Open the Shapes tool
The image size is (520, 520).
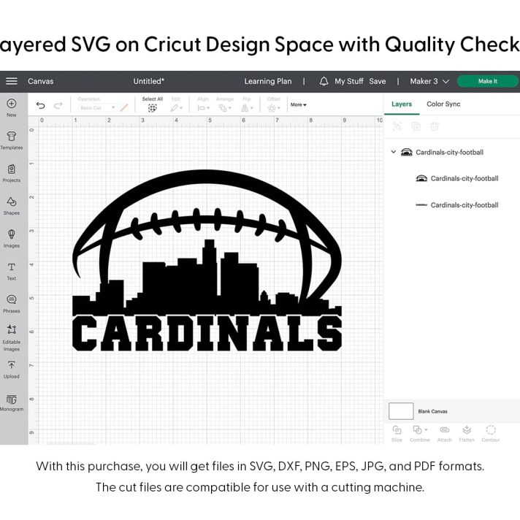pos(12,206)
